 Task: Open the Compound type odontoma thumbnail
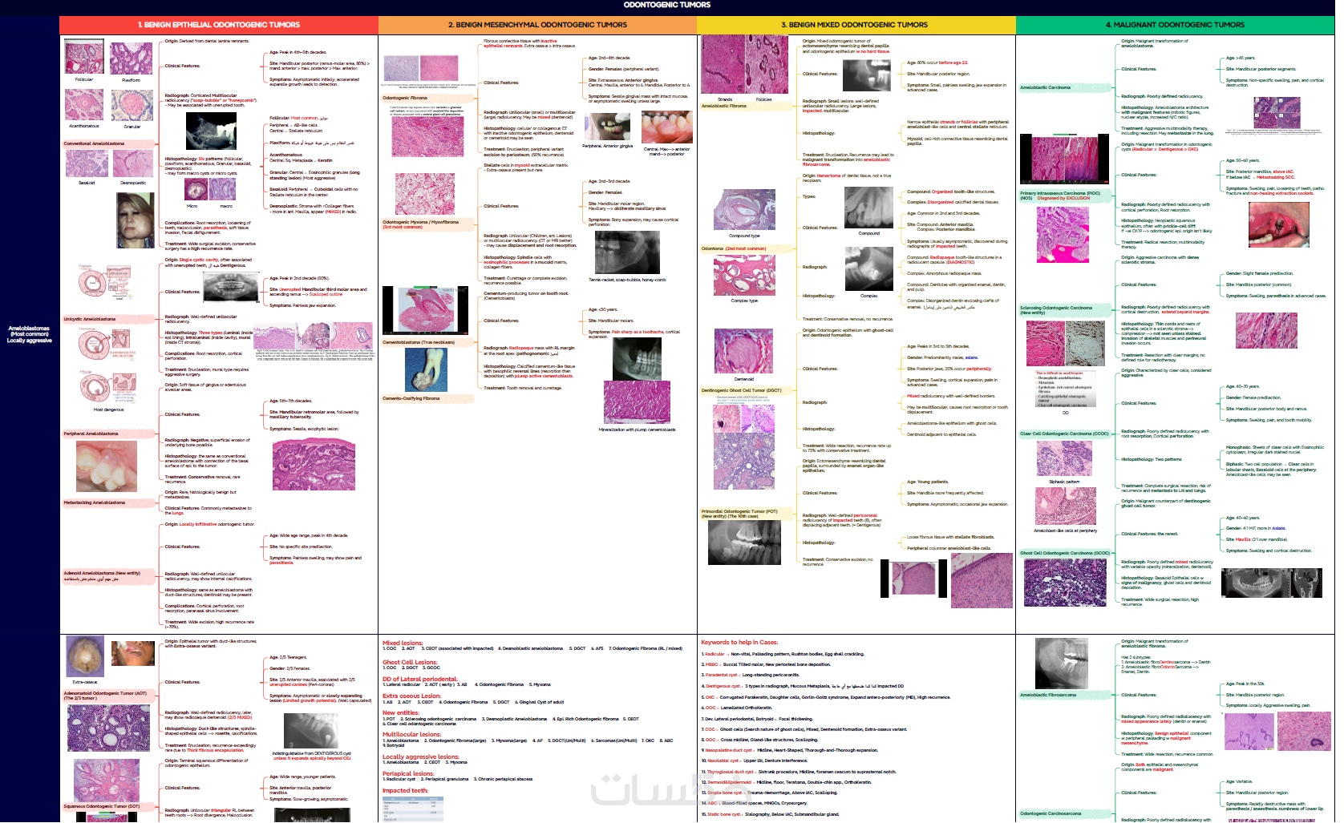(744, 210)
